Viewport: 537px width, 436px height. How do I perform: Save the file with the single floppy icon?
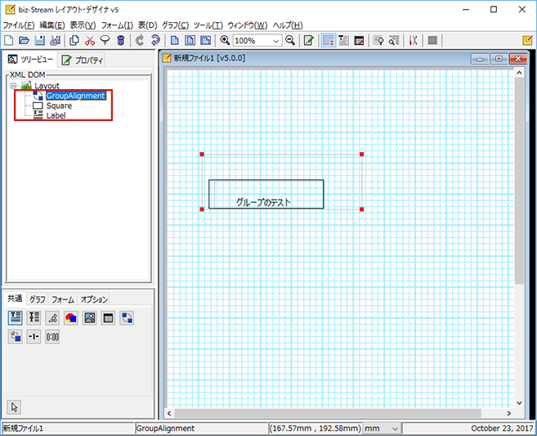tap(40, 40)
